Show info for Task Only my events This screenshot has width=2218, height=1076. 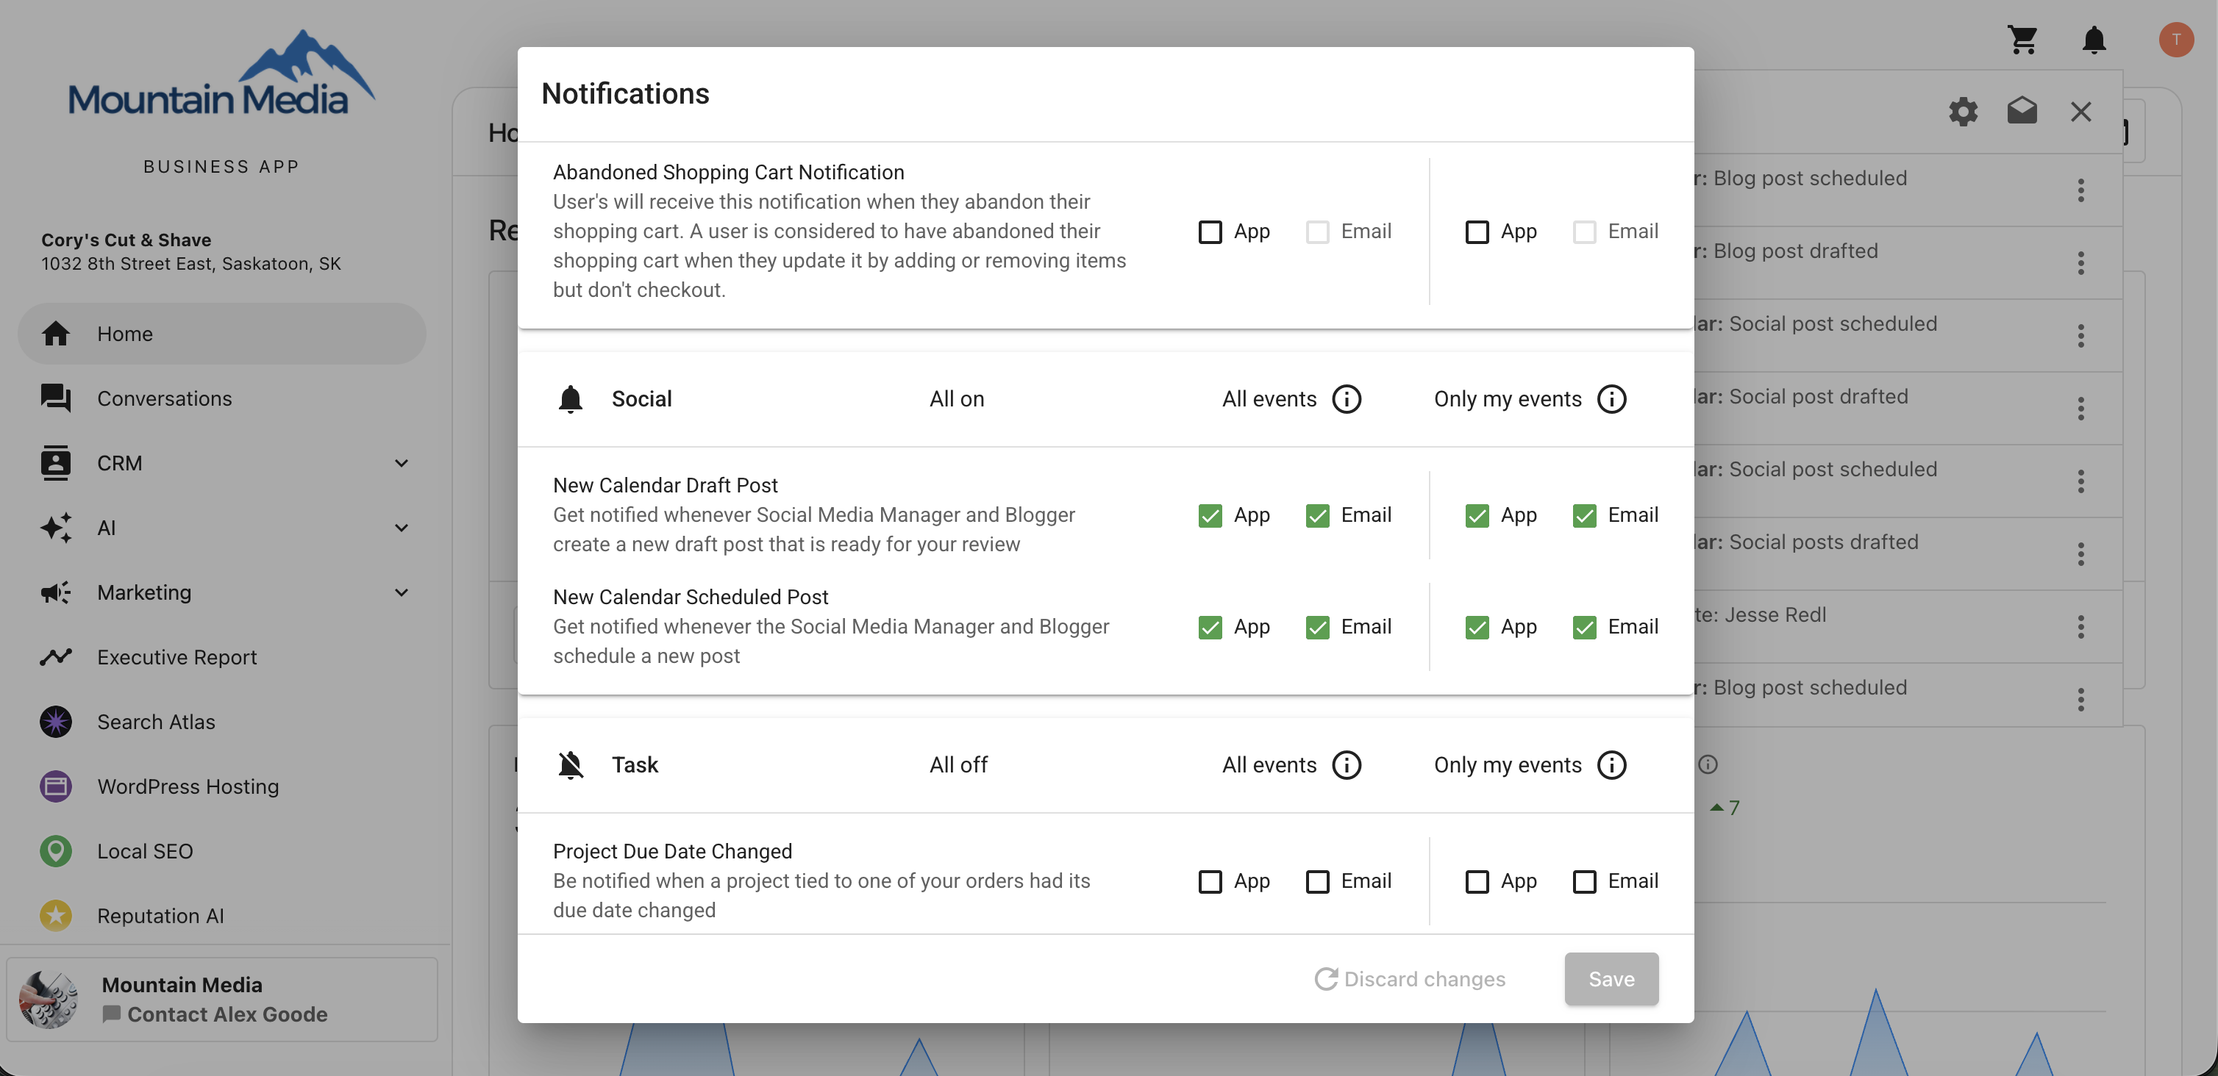click(x=1612, y=764)
